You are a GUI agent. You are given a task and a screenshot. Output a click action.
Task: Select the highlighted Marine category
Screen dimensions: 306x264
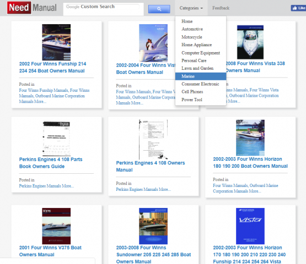pos(201,76)
